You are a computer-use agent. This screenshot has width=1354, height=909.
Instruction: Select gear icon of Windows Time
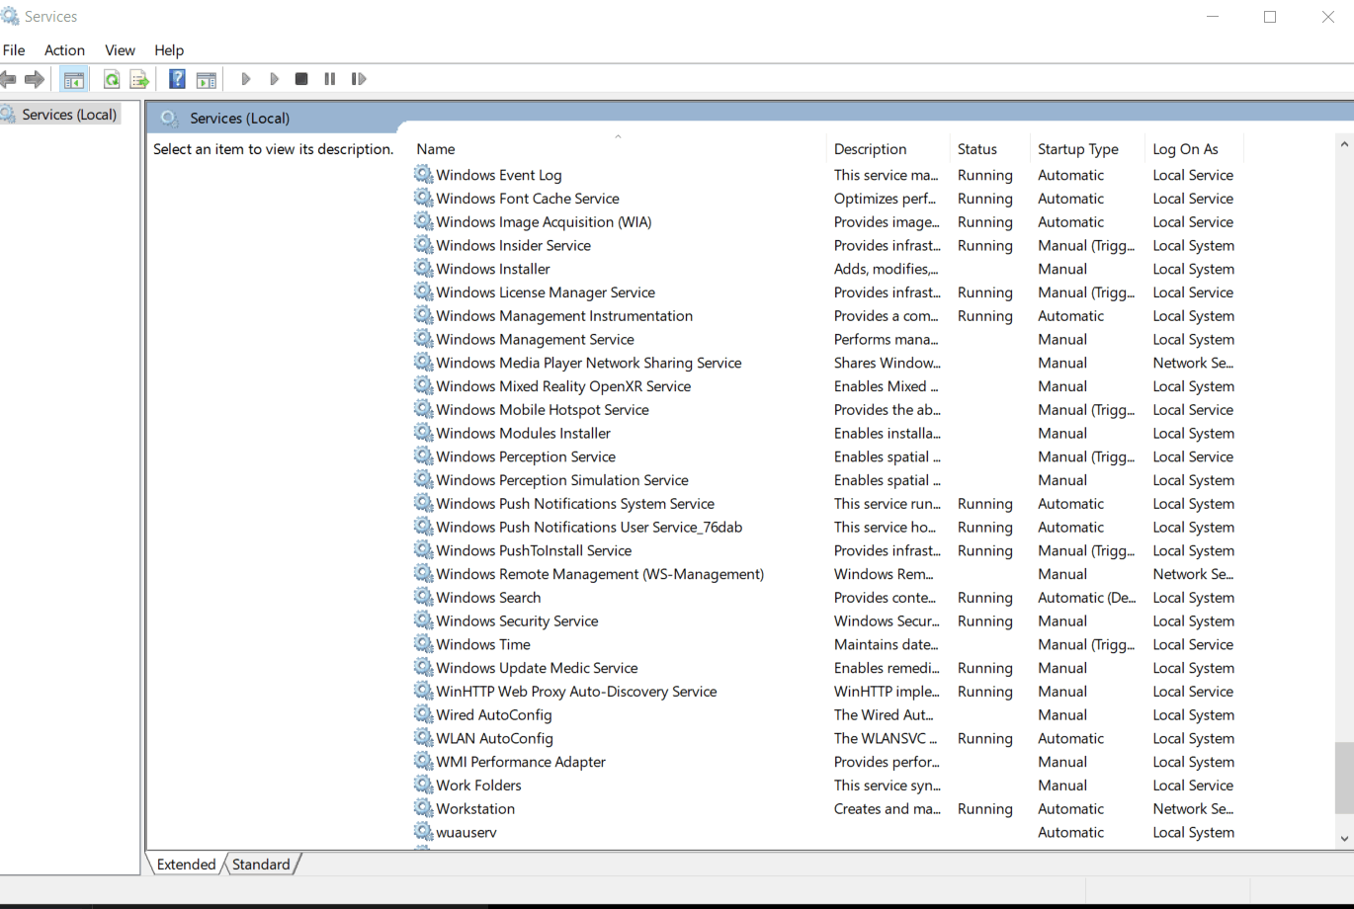click(424, 644)
